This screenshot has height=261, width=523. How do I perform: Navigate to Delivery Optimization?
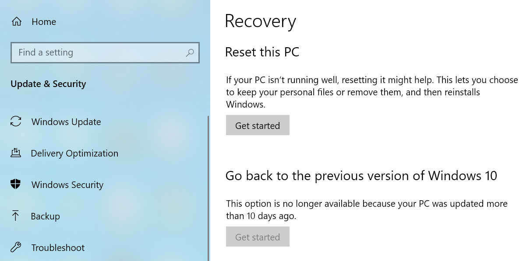pos(74,153)
